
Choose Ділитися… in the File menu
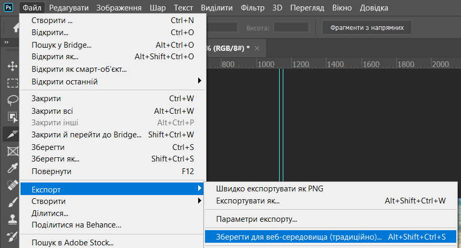click(x=113, y=213)
